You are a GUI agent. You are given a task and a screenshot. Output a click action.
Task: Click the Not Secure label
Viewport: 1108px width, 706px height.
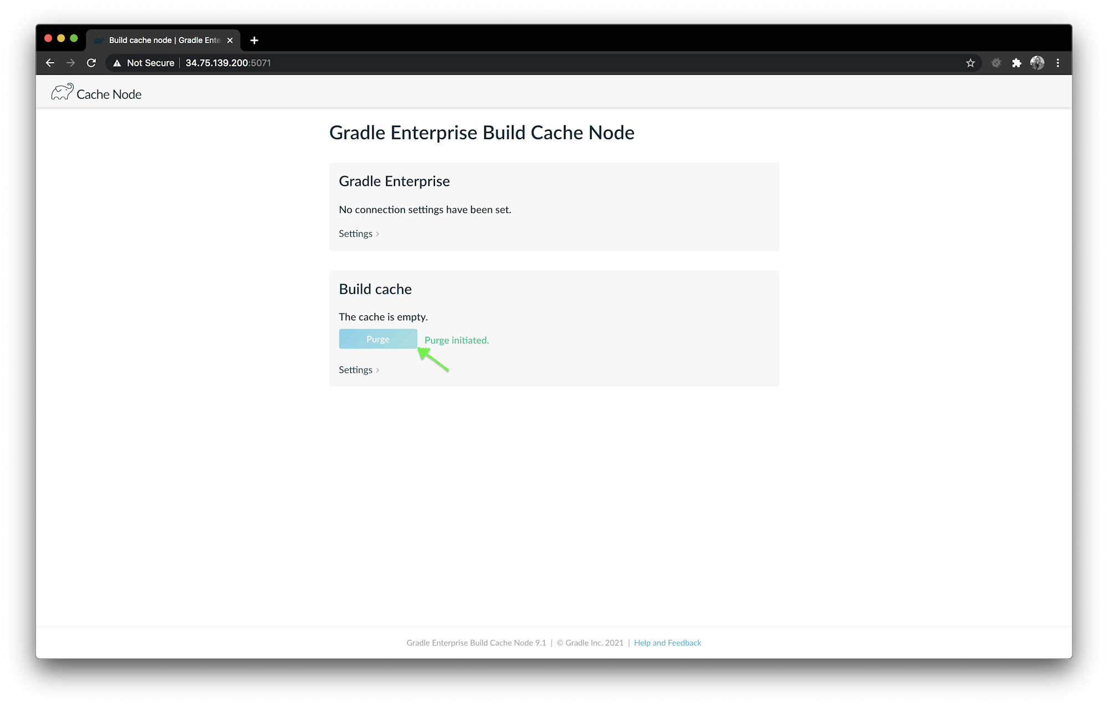[150, 63]
